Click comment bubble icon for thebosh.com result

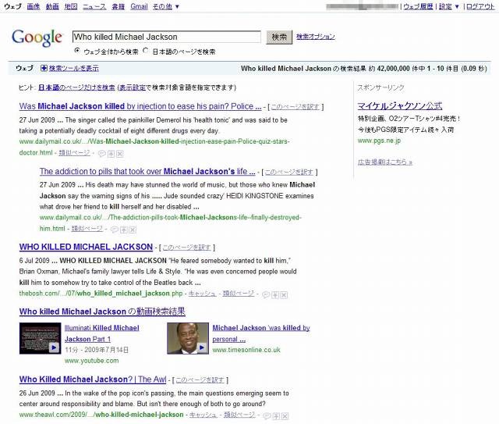point(266,295)
